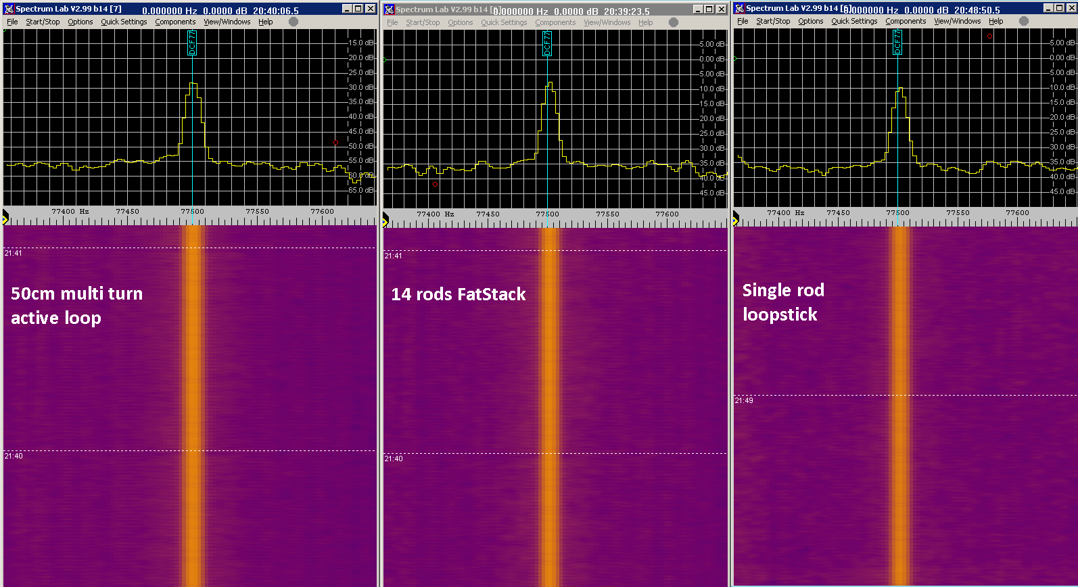Click the 14 rods FatStack waterfall display
Viewport: 1078px width, 587px height.
(x=555, y=406)
